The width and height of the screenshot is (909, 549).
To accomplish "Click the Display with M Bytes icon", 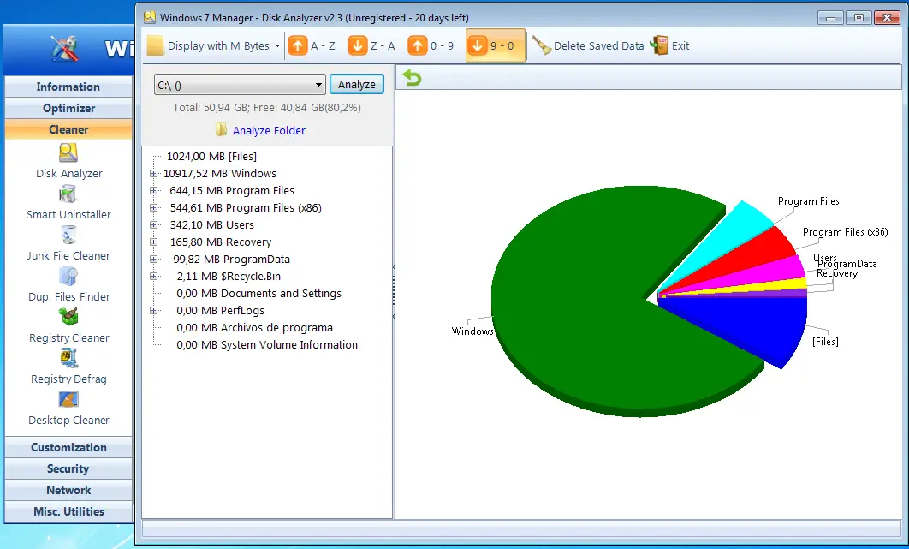I will pyautogui.click(x=156, y=46).
